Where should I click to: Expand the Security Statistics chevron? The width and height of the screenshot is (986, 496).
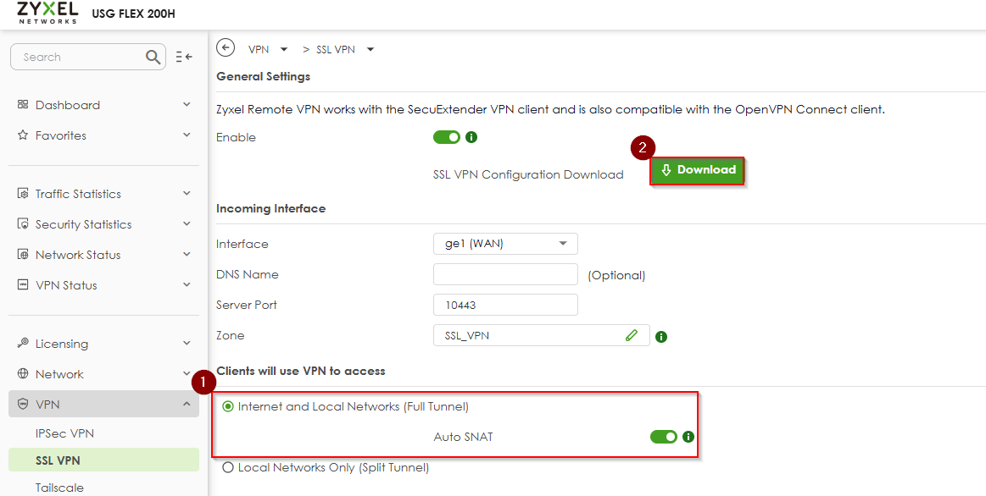(187, 223)
